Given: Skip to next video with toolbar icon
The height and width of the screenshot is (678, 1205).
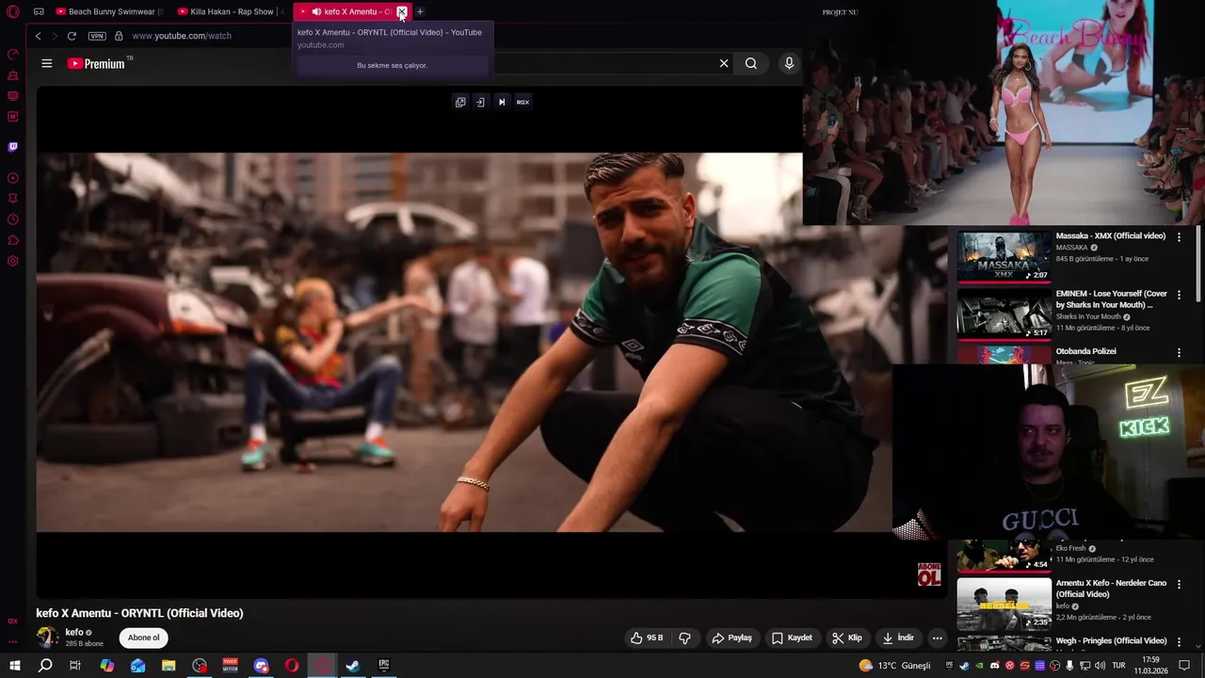Looking at the screenshot, I should [x=502, y=102].
